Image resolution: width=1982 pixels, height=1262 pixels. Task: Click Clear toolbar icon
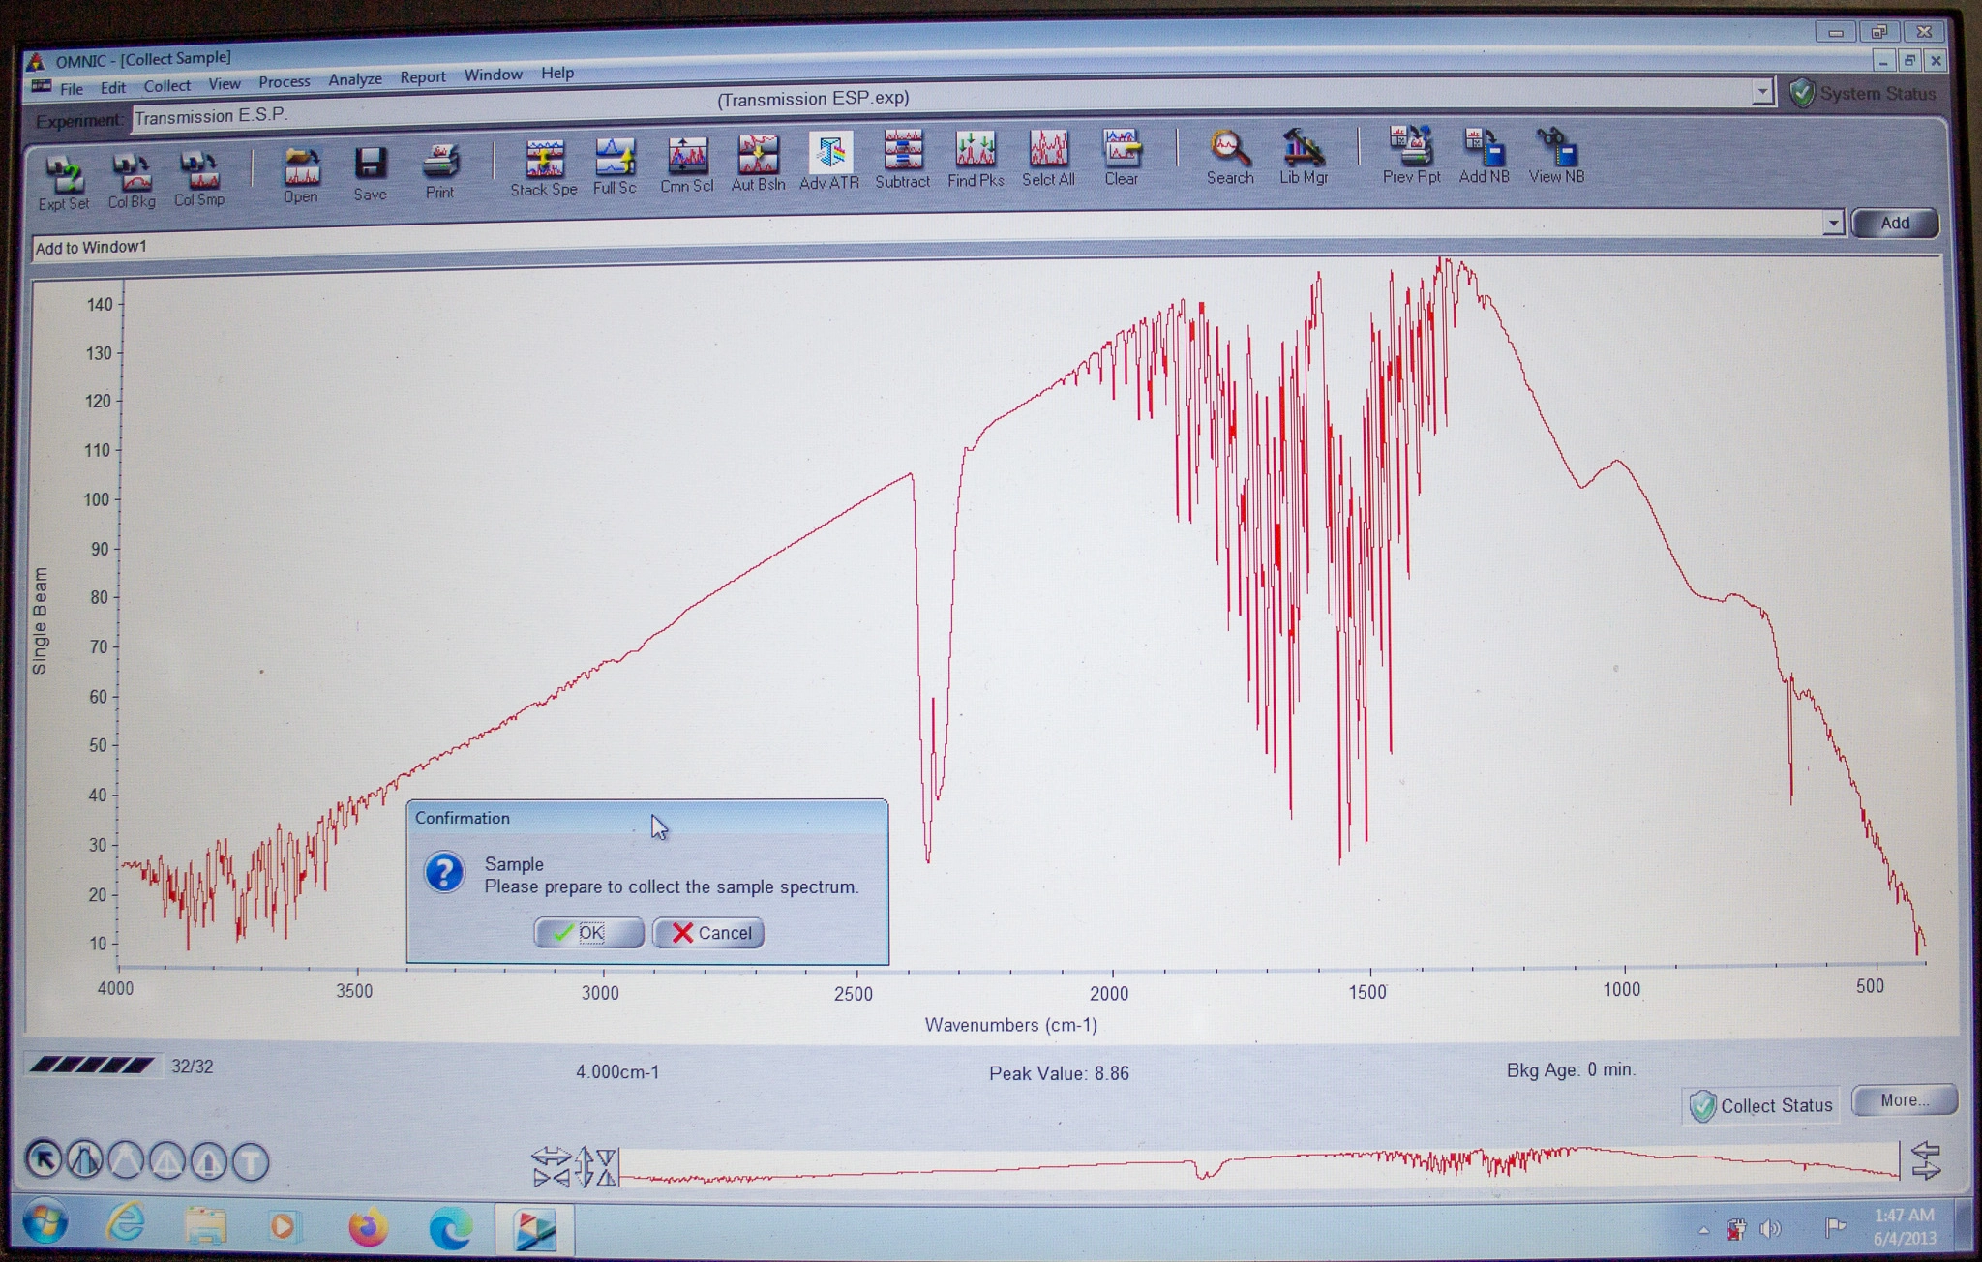pos(1122,157)
